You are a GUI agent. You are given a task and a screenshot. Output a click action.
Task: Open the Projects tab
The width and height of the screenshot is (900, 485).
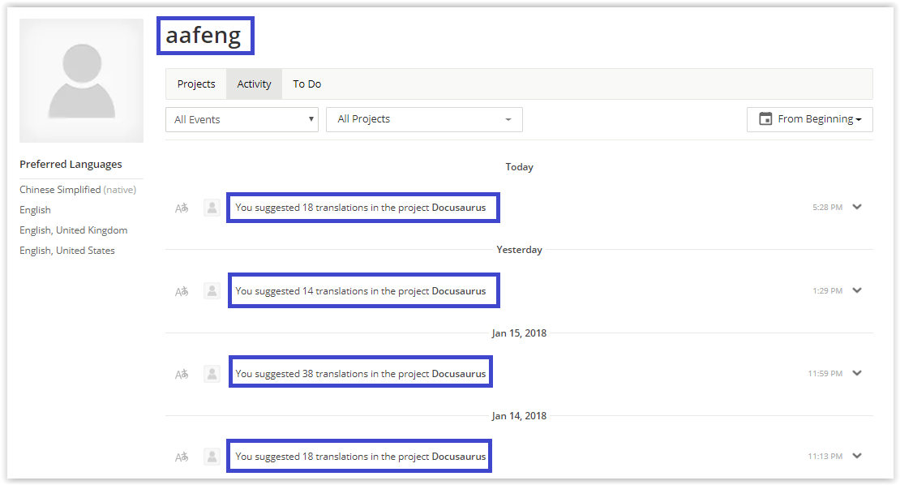tap(196, 84)
